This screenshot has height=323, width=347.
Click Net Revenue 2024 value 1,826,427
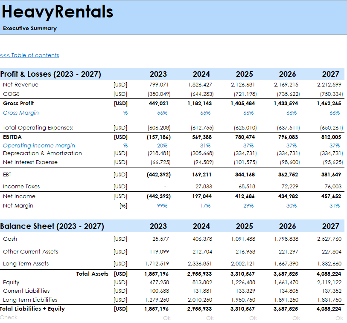(x=200, y=85)
